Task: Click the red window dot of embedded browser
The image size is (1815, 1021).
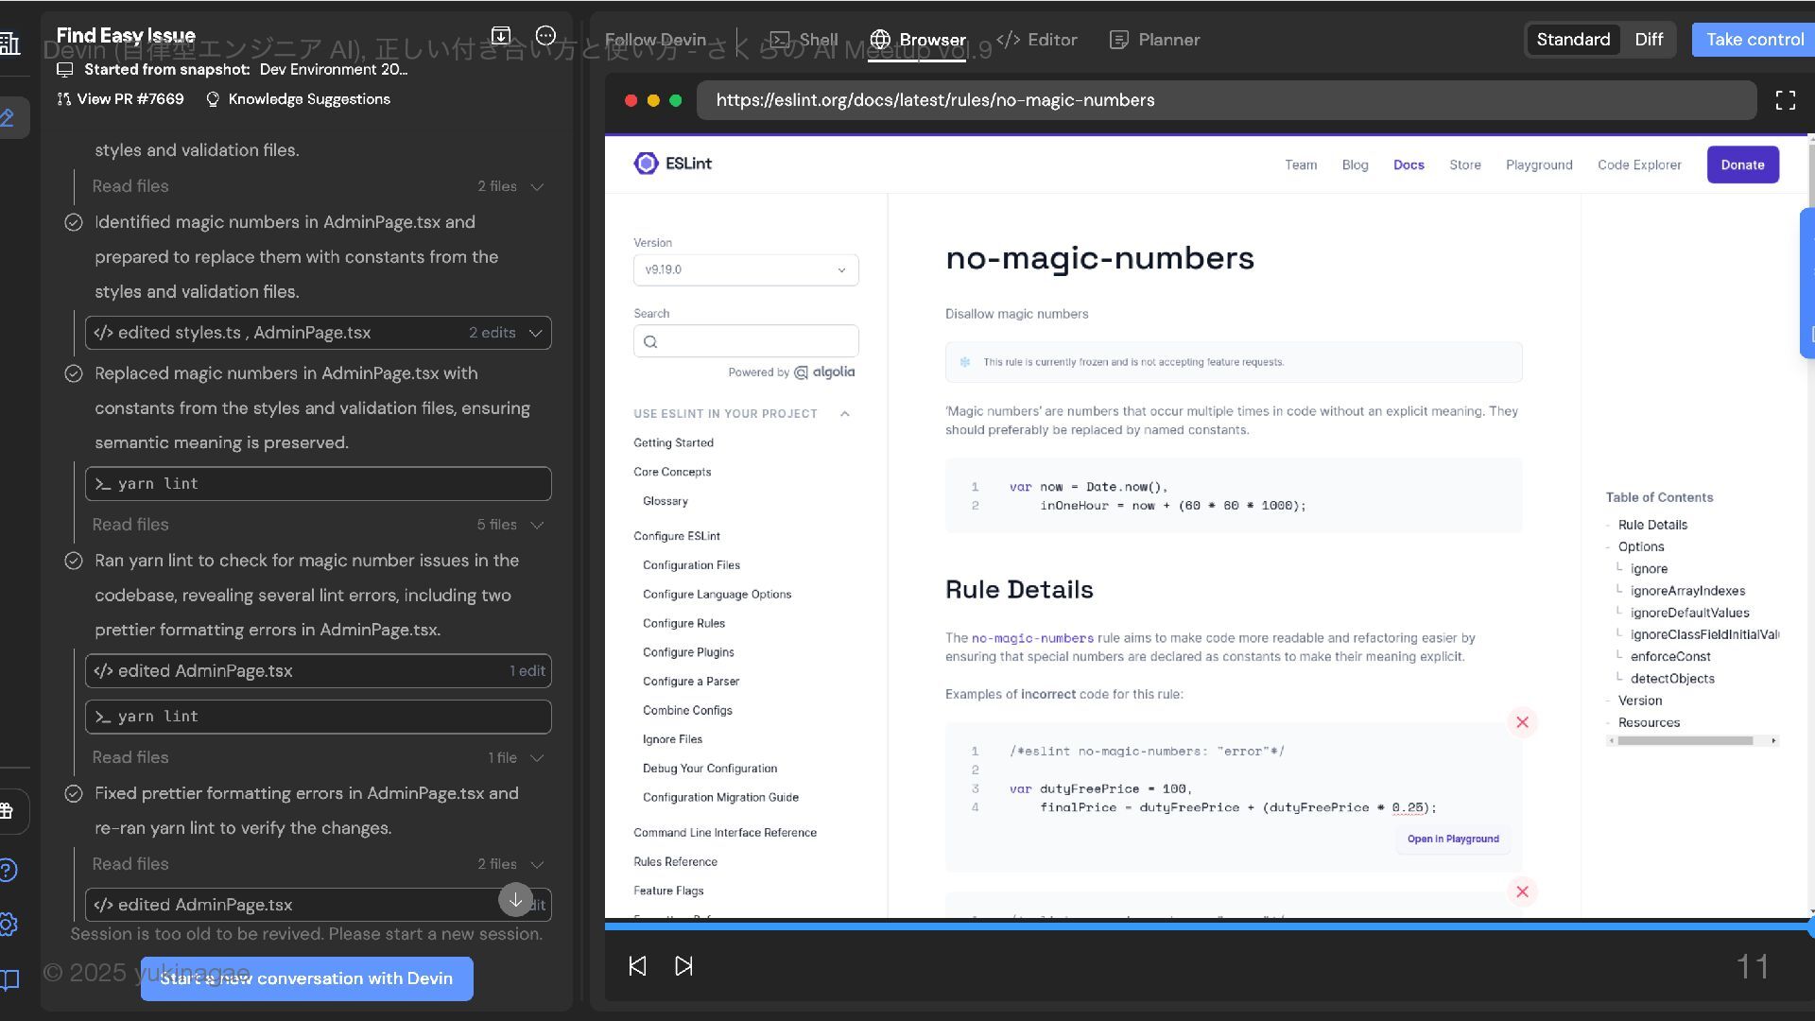Action: tap(631, 100)
